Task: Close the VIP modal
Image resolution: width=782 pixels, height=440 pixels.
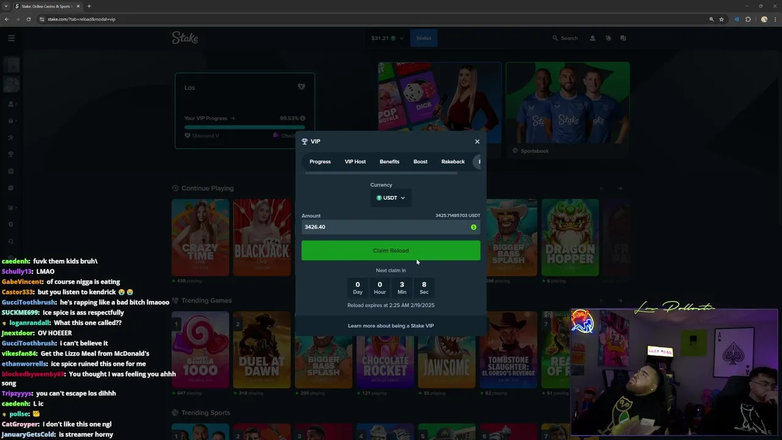Action: click(x=477, y=141)
